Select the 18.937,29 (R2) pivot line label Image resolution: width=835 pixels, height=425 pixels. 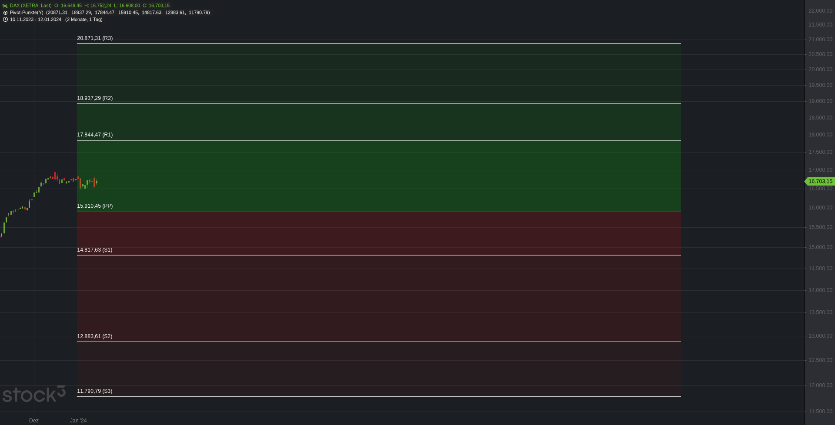[95, 98]
